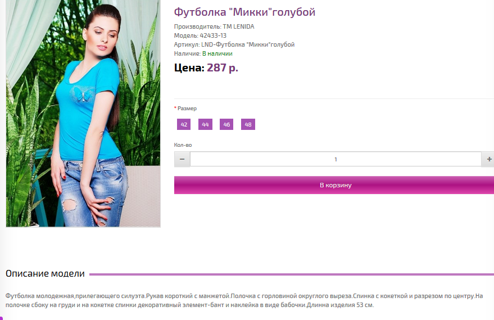Increase quantity with the plus button
494x320 pixels.
[488, 159]
